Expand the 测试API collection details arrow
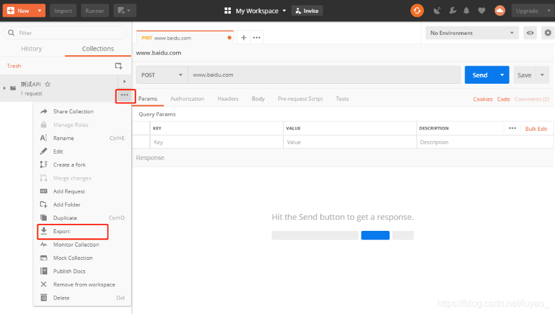The width and height of the screenshot is (555, 314). (125, 81)
